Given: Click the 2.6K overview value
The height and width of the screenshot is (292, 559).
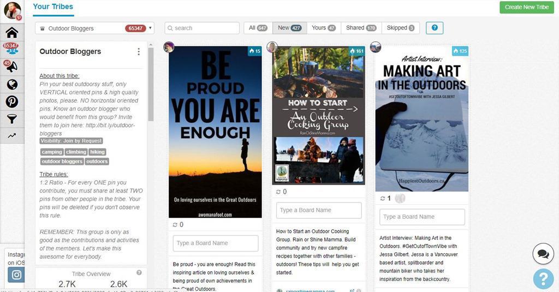Looking at the screenshot, I should [x=118, y=284].
